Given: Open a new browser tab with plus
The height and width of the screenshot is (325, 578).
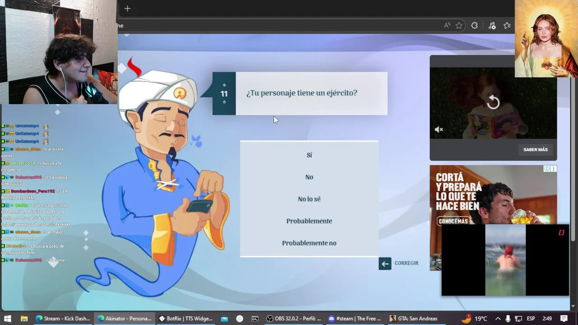Looking at the screenshot, I should point(127,9).
